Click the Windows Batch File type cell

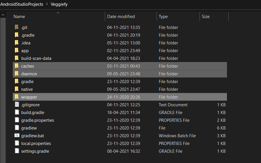pos(177,136)
